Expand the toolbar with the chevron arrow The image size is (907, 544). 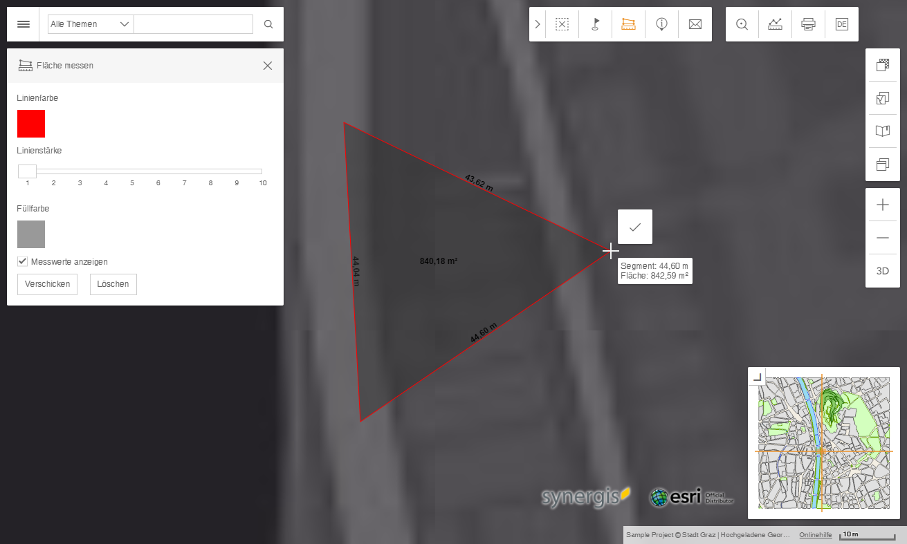538,24
